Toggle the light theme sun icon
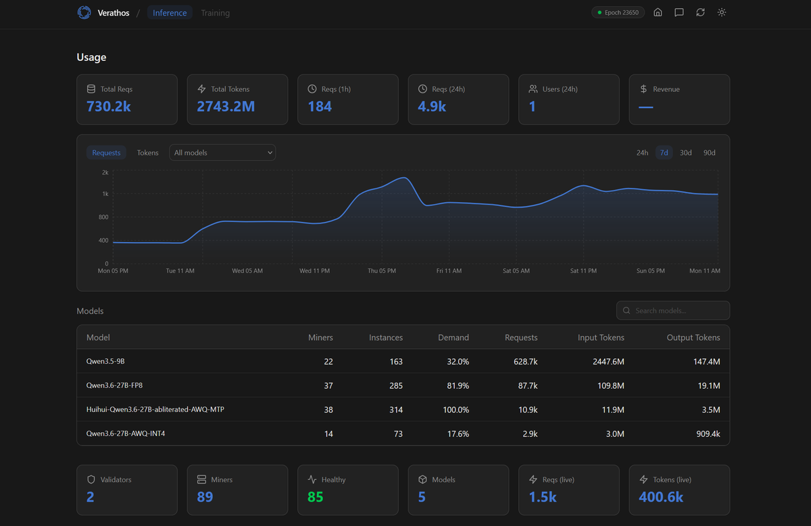 click(722, 12)
